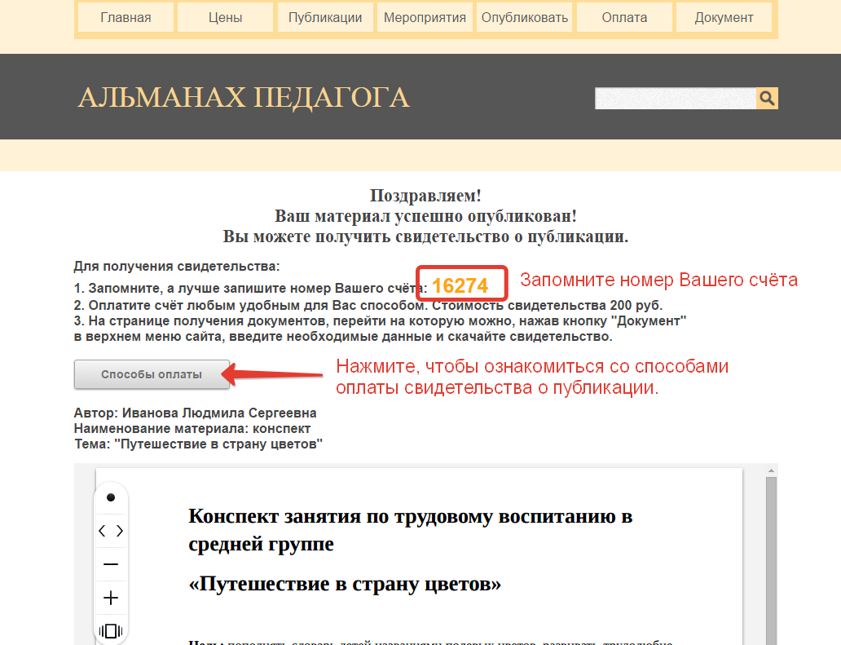Viewport: 841px width, 645px height.
Task: Click the dot page indicator icon
Action: coord(110,497)
